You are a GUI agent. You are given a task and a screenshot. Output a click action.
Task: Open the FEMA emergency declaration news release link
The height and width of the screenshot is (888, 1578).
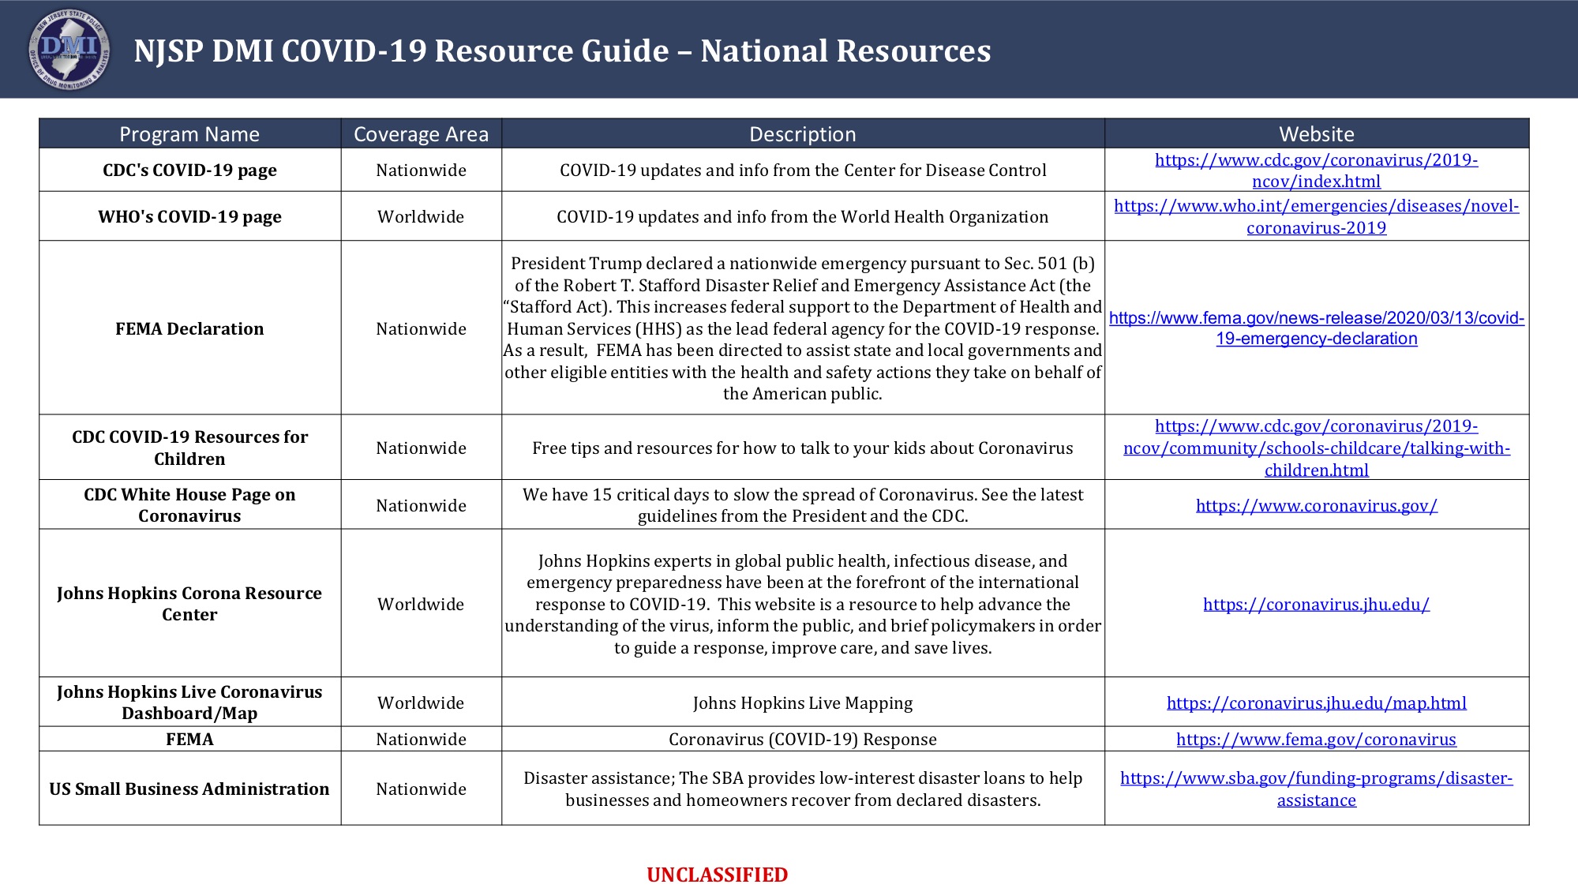coord(1316,328)
